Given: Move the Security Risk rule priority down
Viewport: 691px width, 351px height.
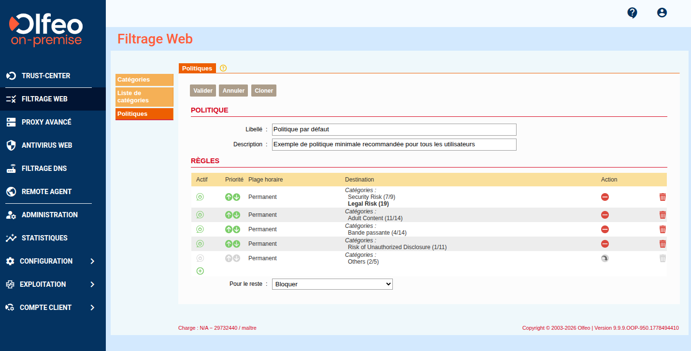Looking at the screenshot, I should pos(236,197).
